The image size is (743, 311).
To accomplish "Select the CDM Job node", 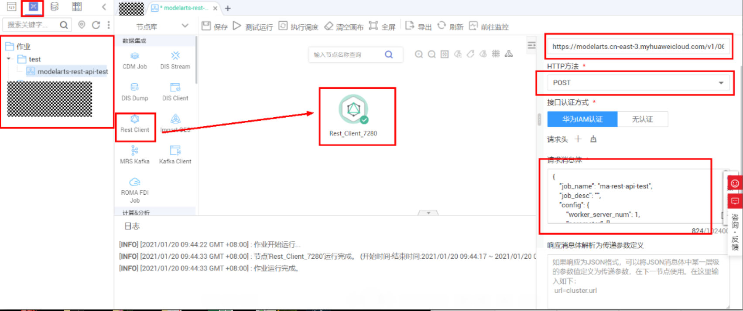I will click(x=135, y=61).
